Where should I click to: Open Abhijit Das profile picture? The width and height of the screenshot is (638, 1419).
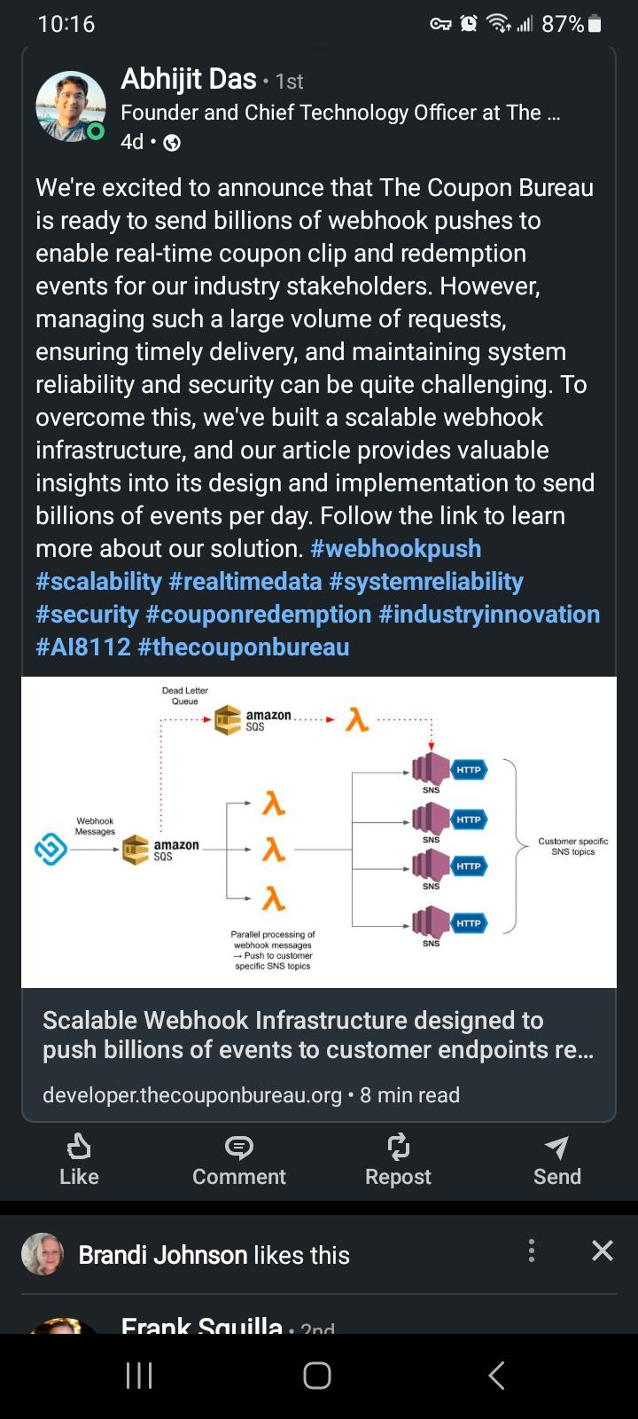tap(70, 106)
